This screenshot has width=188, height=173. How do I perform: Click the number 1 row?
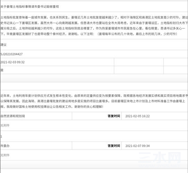(x=94, y=136)
